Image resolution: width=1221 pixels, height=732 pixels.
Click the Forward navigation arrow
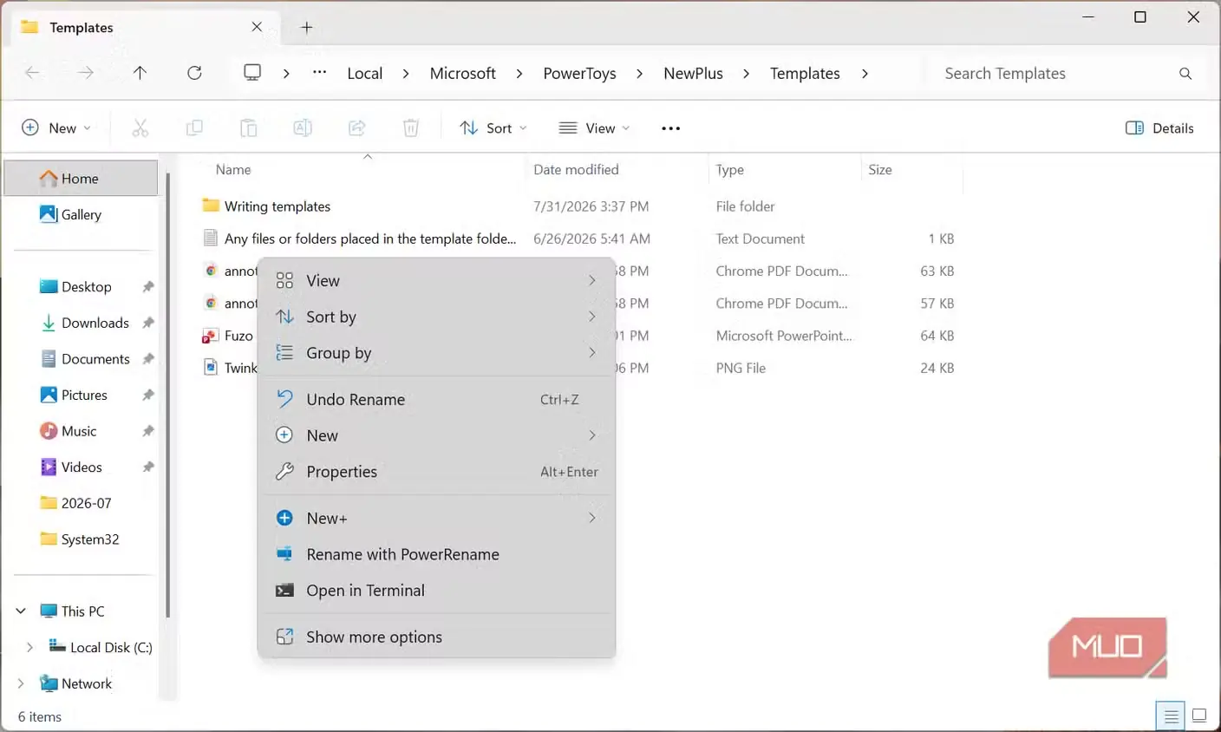pos(86,73)
